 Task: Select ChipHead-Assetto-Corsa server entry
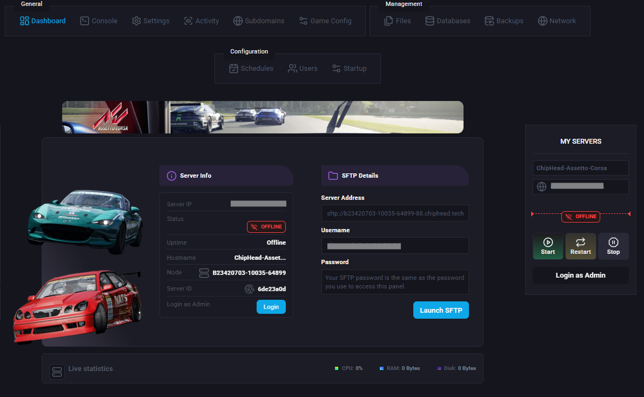pyautogui.click(x=581, y=168)
